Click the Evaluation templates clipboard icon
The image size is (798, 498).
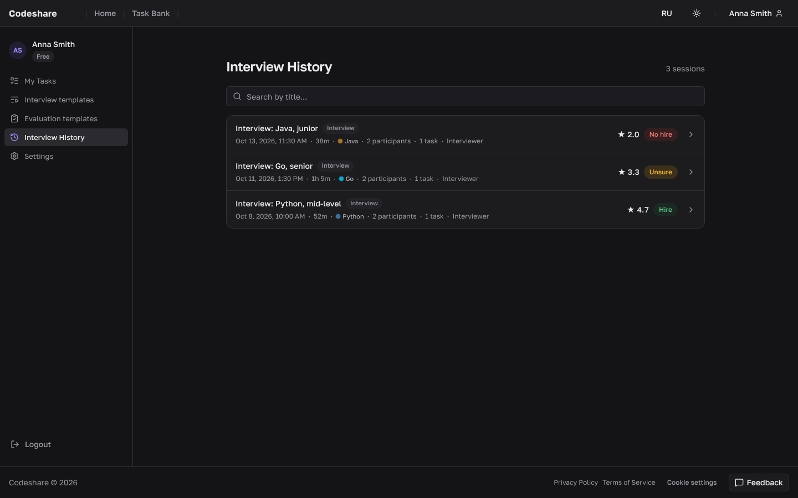click(x=14, y=118)
